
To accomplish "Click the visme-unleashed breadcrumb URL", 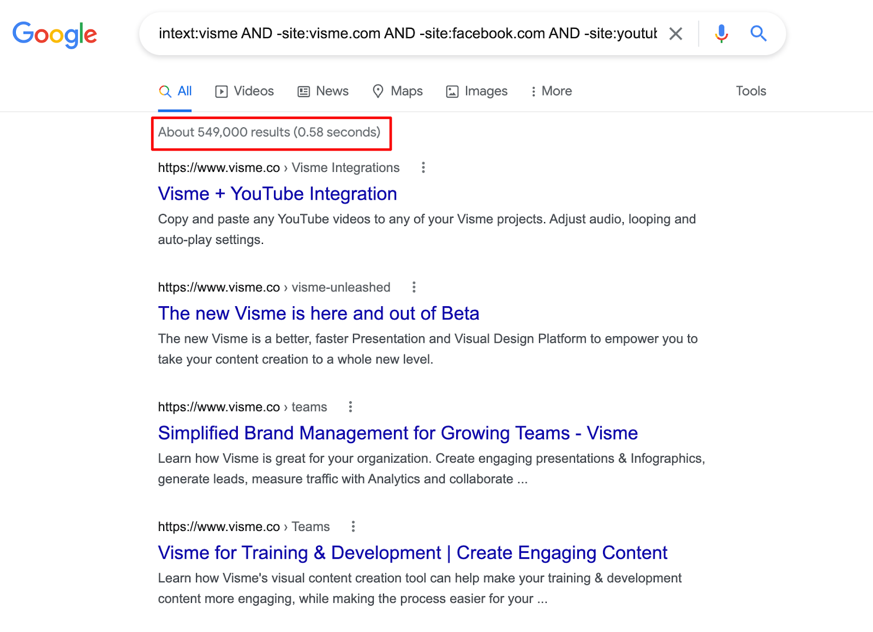I will pos(274,287).
